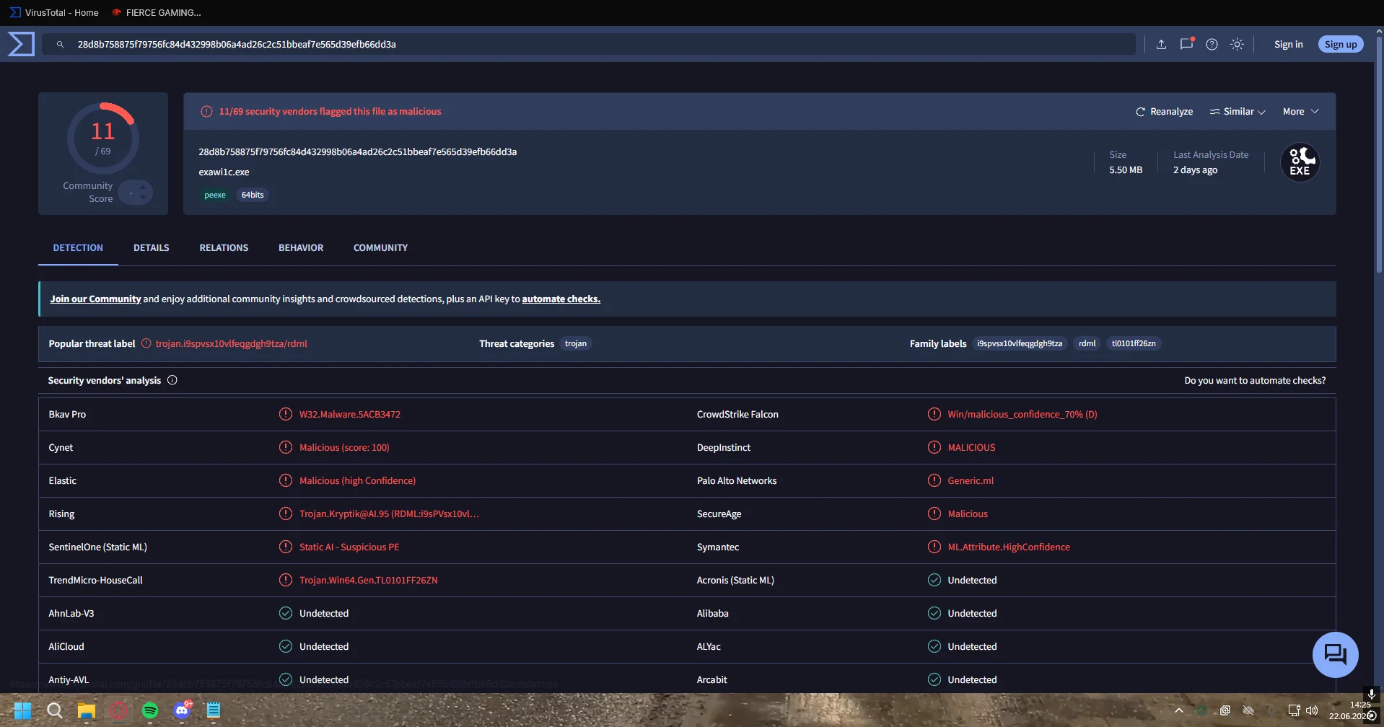Open network settings in the system tray

point(1294,710)
